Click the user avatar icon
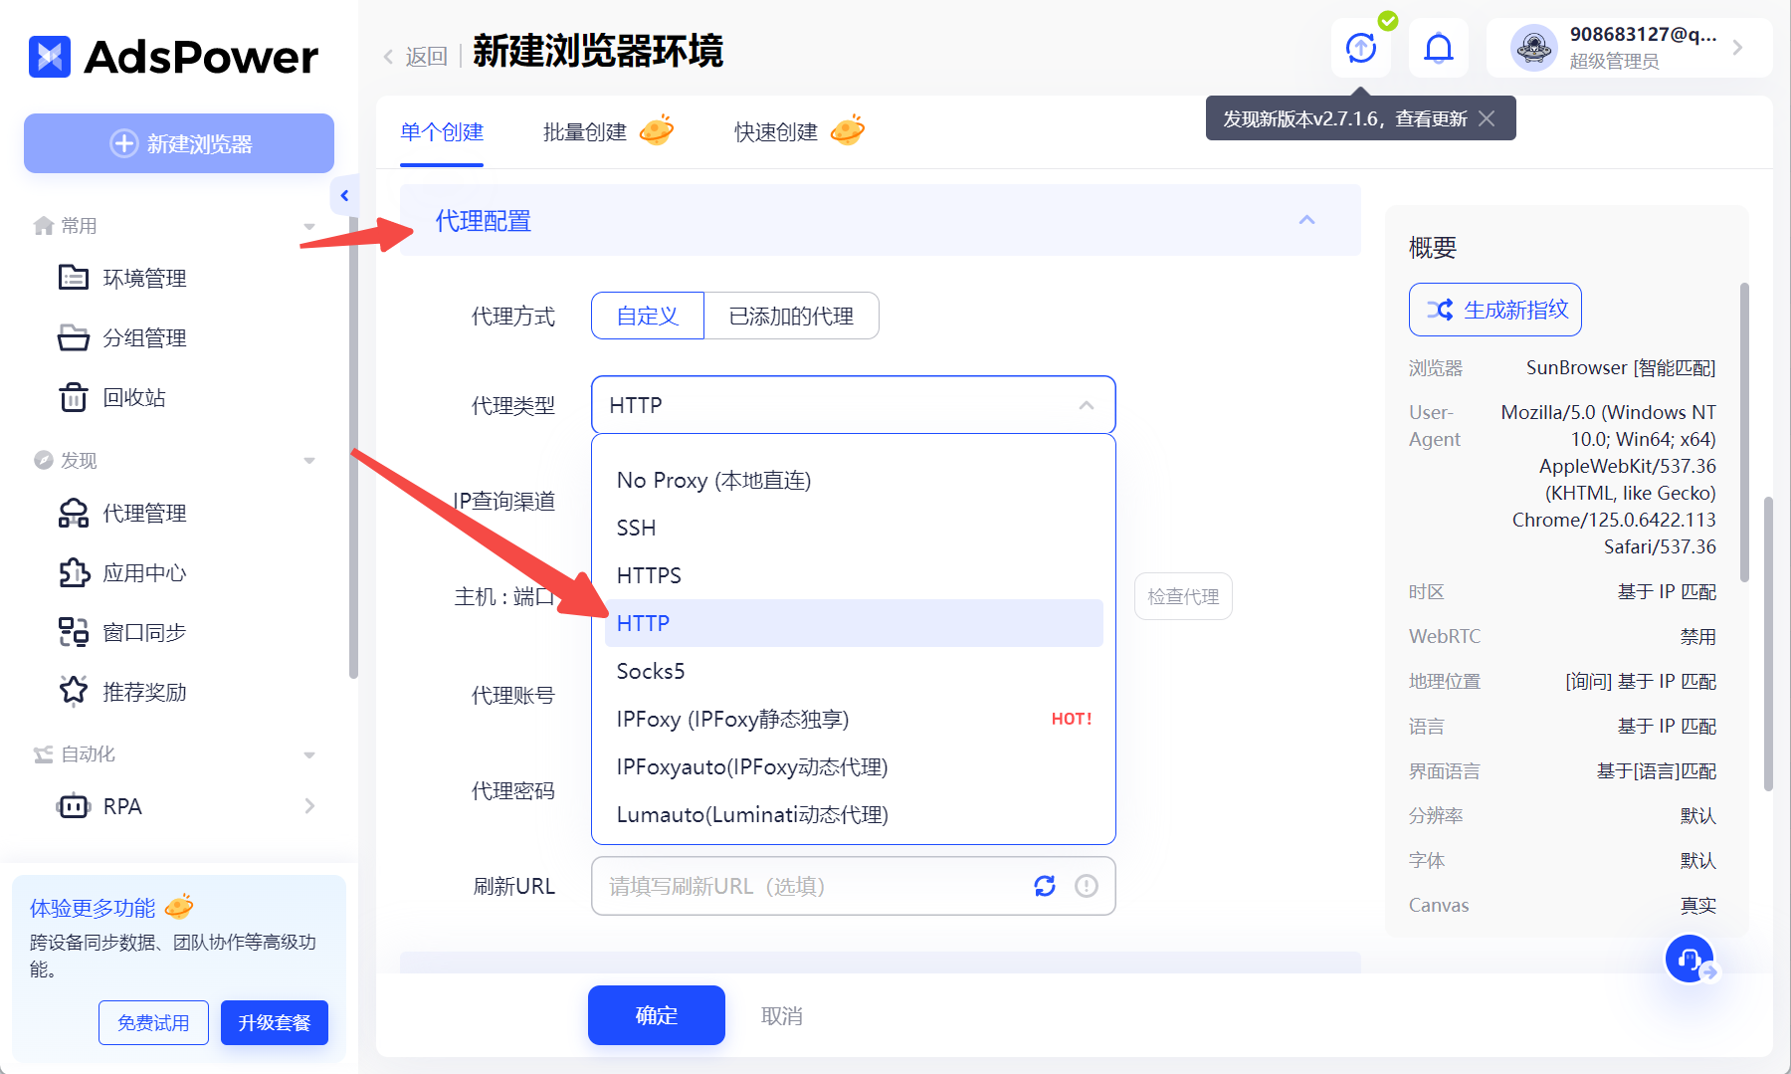Image resolution: width=1791 pixels, height=1074 pixels. tap(1533, 48)
